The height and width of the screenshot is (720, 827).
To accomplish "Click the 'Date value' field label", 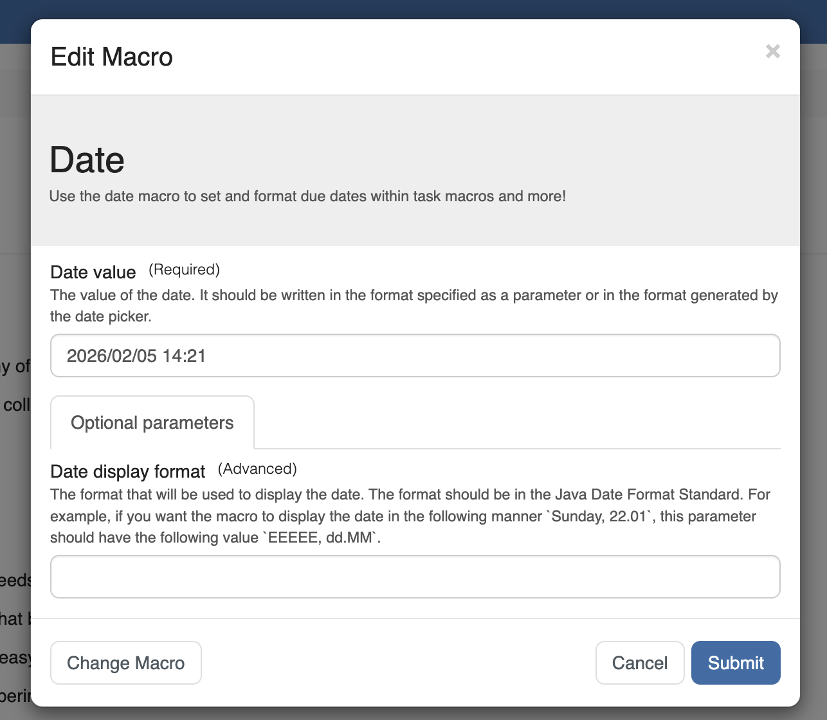I will (93, 272).
